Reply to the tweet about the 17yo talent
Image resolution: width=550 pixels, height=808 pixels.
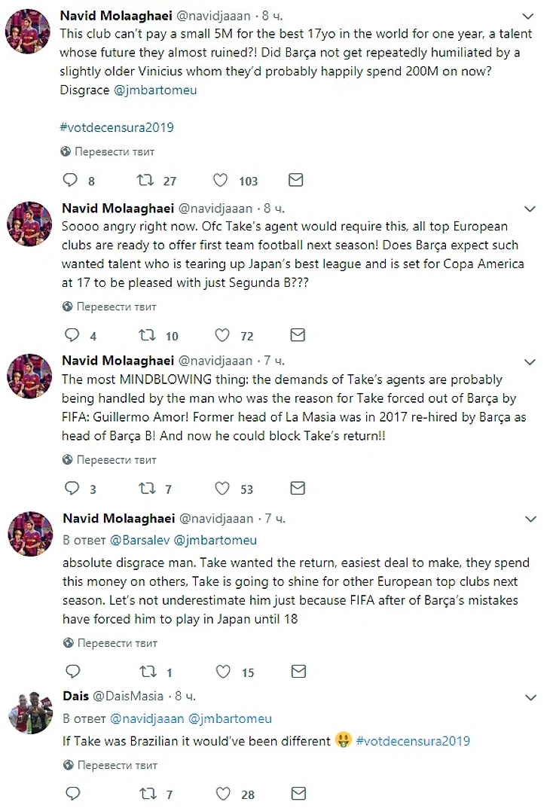click(70, 181)
